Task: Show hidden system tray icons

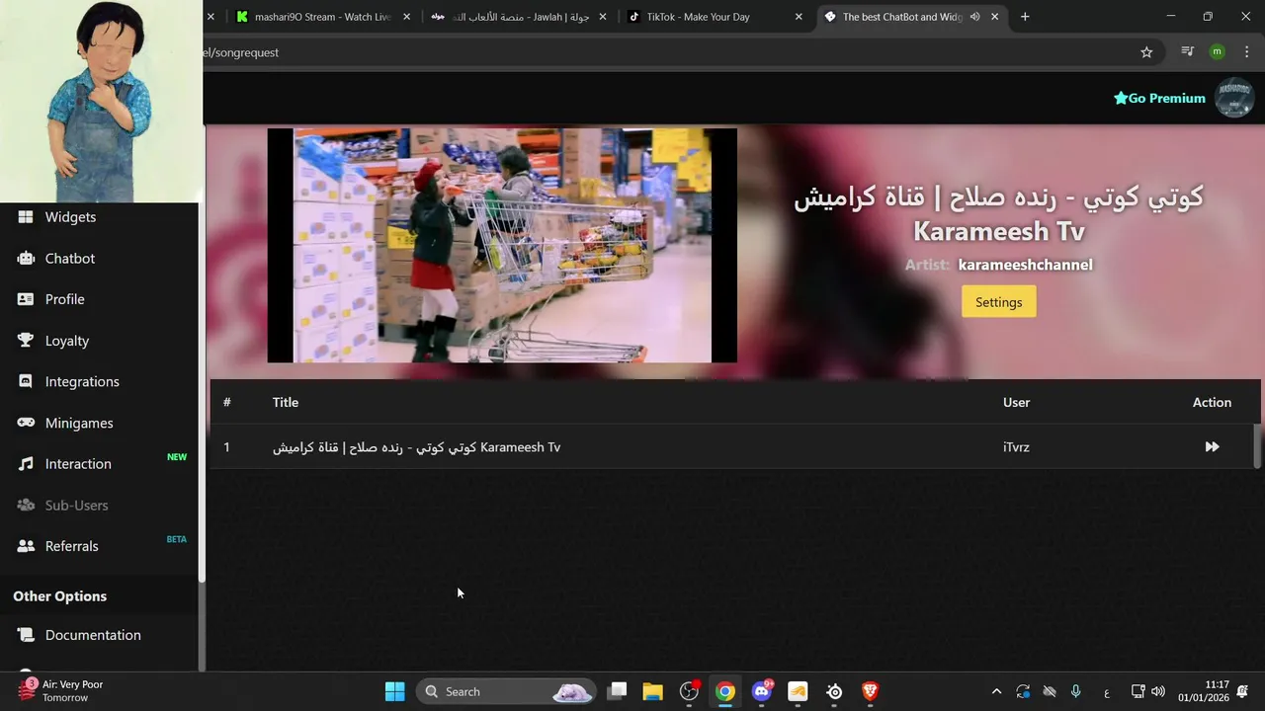Action: (996, 691)
